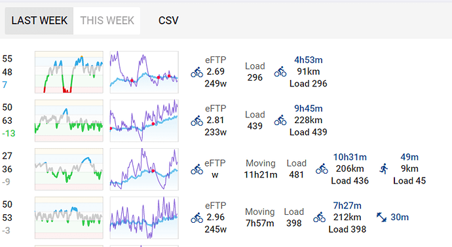Screen dimensions: 452x247
Task: Click the cycling icon next to 10h31m ride
Action: pos(322,169)
